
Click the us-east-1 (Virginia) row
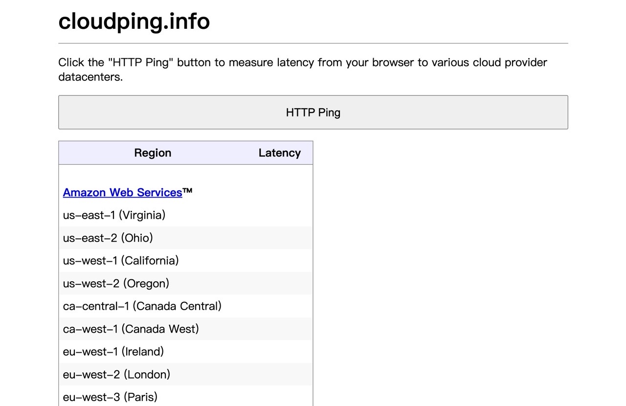186,215
